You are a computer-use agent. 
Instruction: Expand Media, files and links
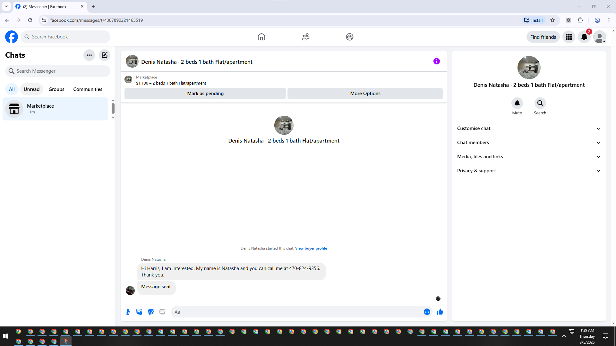click(529, 157)
